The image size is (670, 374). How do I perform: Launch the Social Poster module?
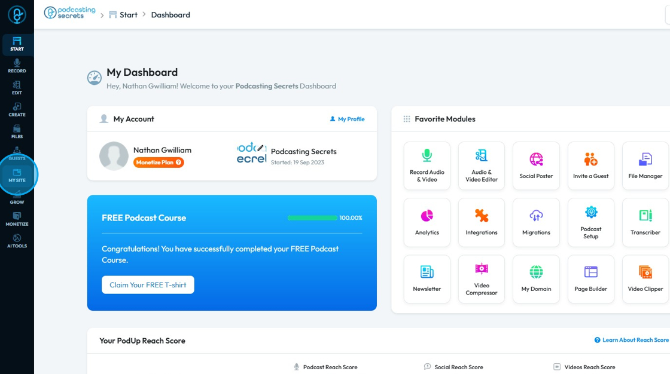(x=536, y=166)
